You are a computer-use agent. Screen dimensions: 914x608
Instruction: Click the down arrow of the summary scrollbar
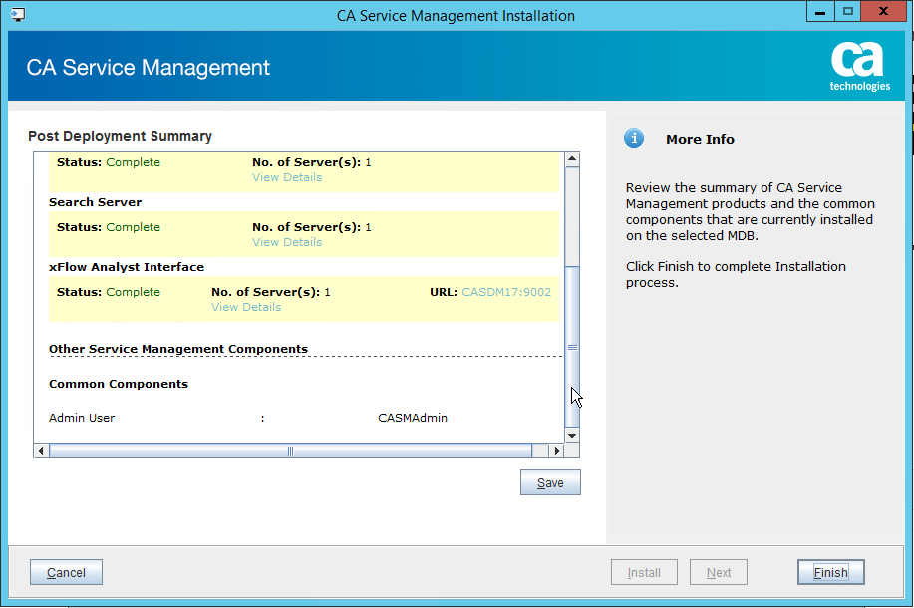click(x=572, y=435)
